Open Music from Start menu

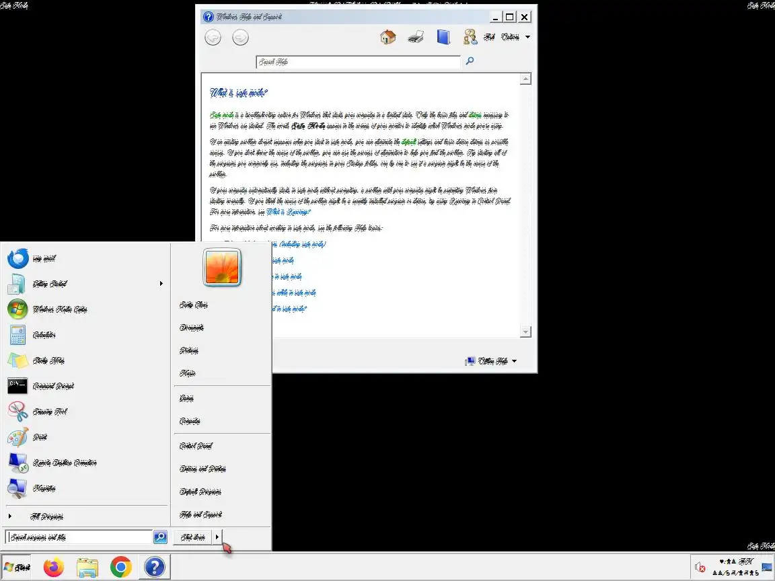[187, 373]
